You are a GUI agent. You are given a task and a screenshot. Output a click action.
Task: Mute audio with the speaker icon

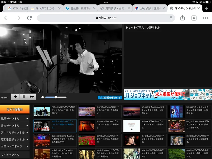43,97
